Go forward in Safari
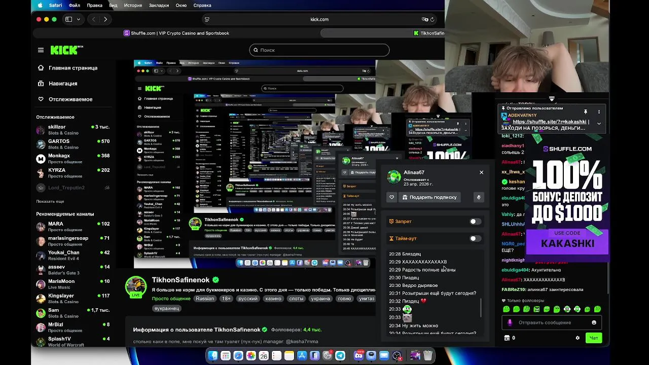The image size is (649, 365). click(105, 19)
